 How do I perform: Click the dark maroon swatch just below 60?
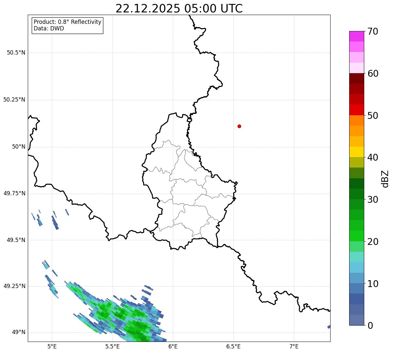(356, 78)
